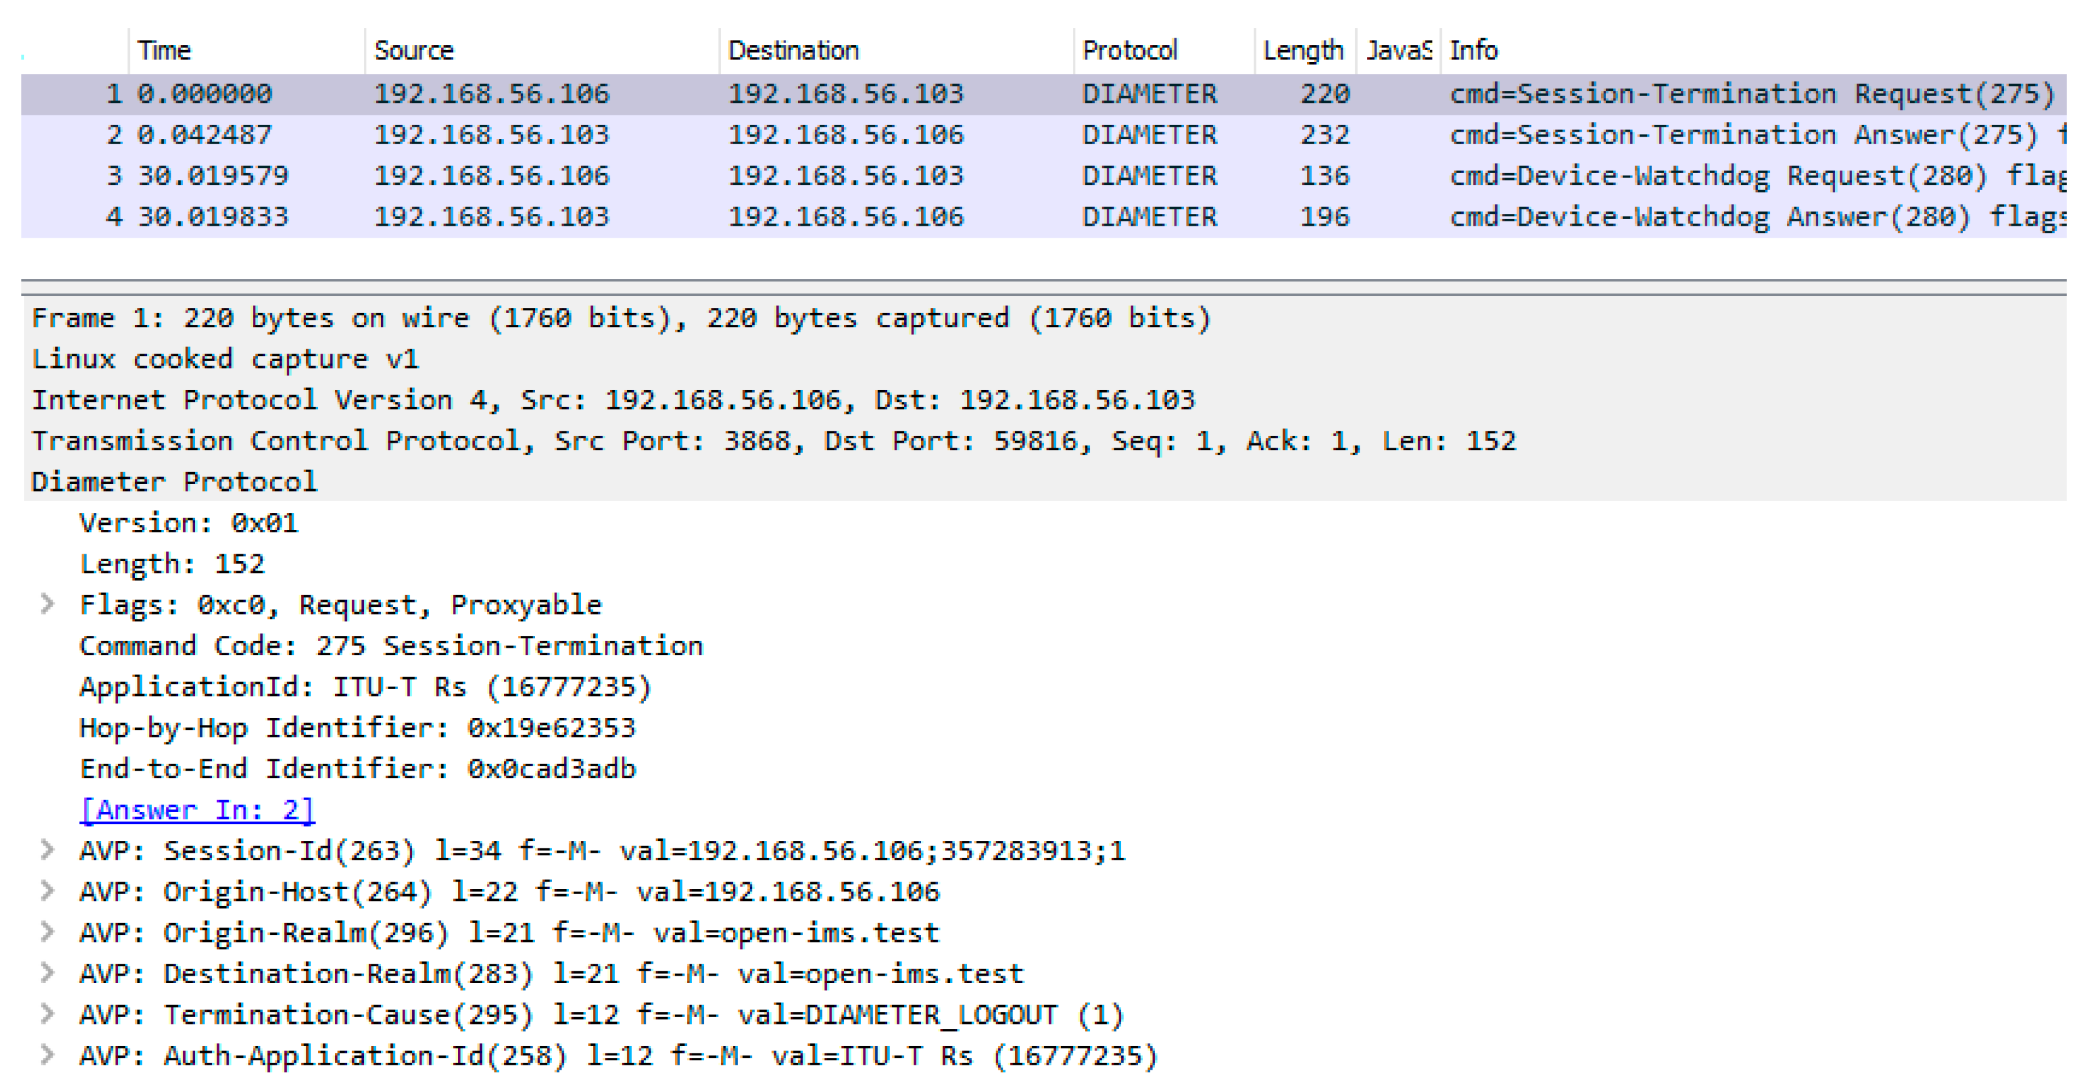The width and height of the screenshot is (2078, 1081).
Task: Follow the Answer In: 2 link
Action: pos(197,809)
